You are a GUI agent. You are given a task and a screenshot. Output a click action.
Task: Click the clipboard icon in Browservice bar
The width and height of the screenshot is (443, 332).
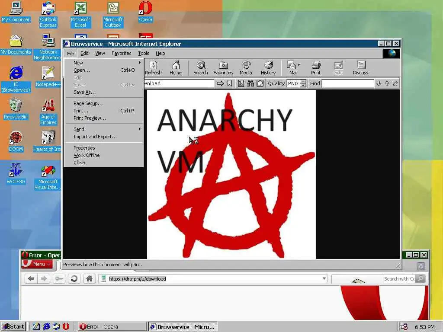260,83
